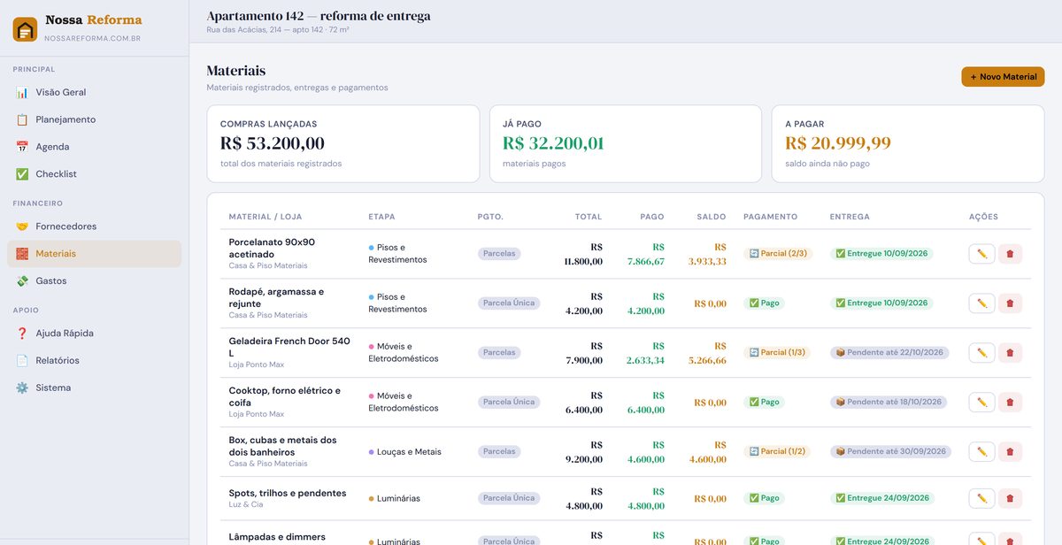
Task: Select Materiais in the sidebar
Action: click(x=94, y=254)
